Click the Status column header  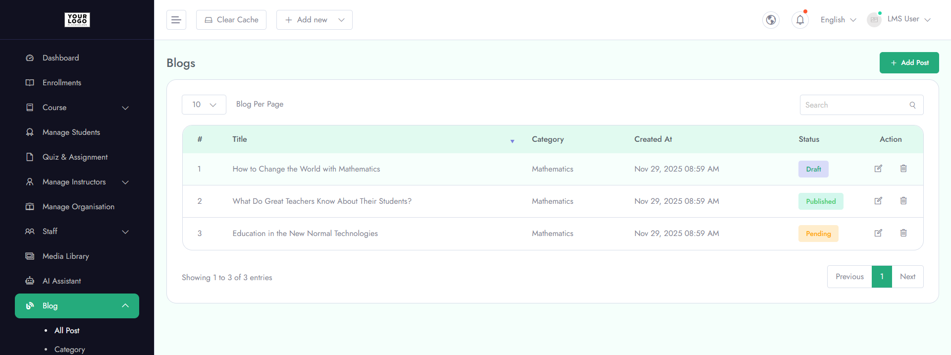(809, 139)
